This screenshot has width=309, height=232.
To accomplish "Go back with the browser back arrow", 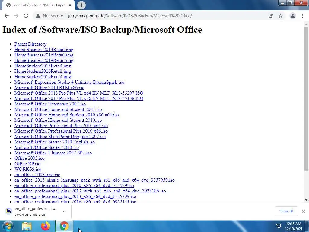I will [7, 16].
